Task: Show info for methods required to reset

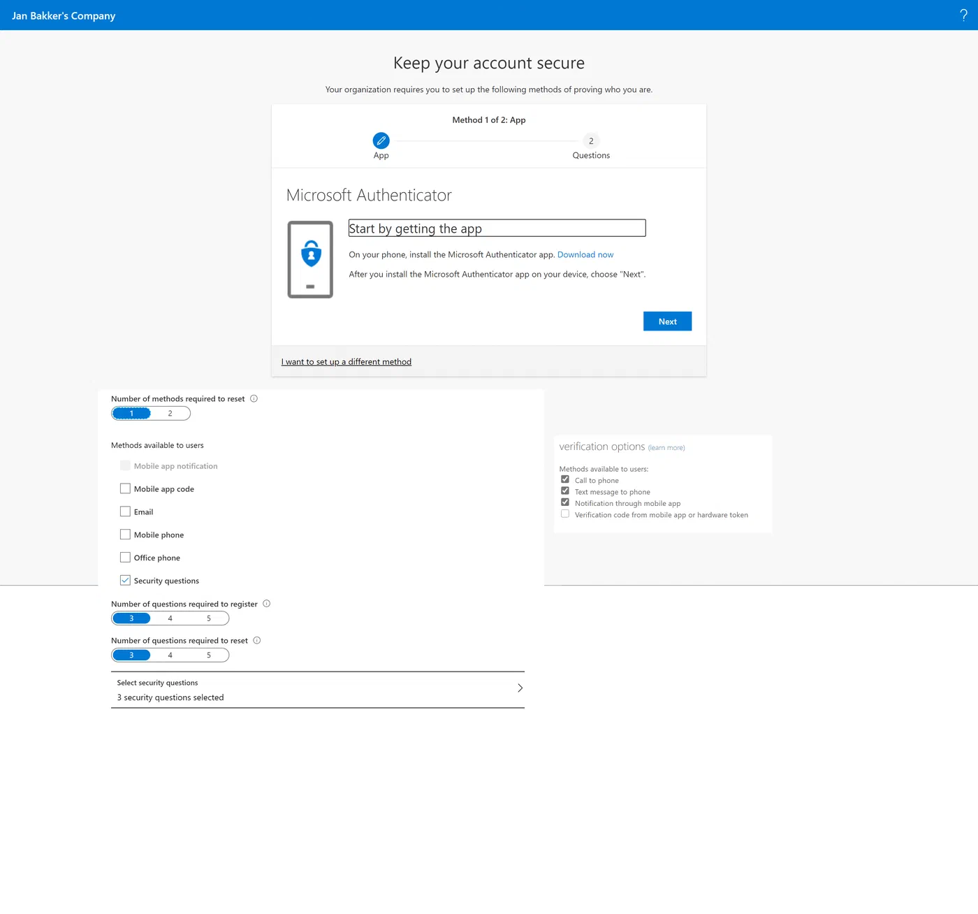Action: pos(254,399)
